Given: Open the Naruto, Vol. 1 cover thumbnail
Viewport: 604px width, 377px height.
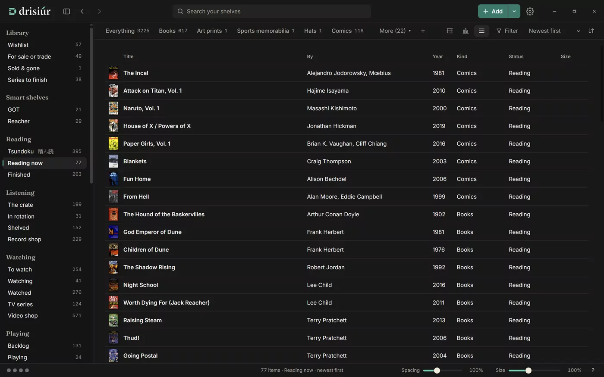Looking at the screenshot, I should tap(113, 108).
